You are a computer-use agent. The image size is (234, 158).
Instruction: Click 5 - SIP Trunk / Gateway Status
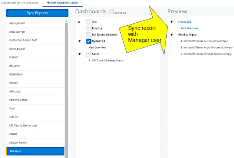(x=106, y=60)
